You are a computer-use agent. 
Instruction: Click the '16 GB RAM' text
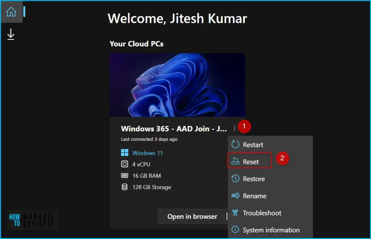click(x=146, y=176)
